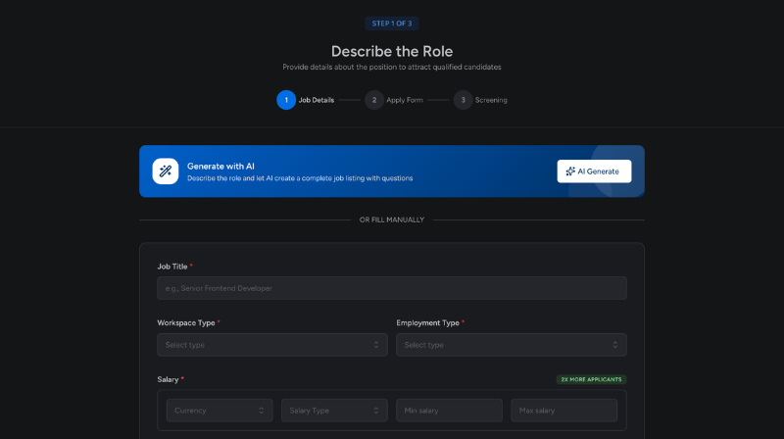Focus the Max salary field
The height and width of the screenshot is (439, 784).
pos(564,411)
